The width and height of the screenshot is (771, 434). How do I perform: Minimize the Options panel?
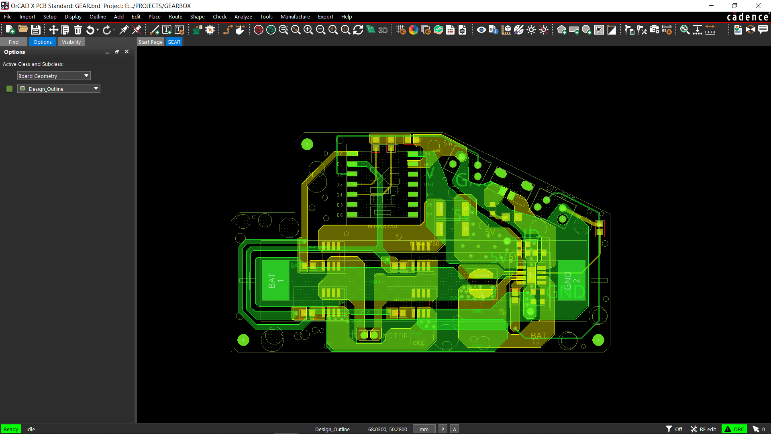(107, 52)
